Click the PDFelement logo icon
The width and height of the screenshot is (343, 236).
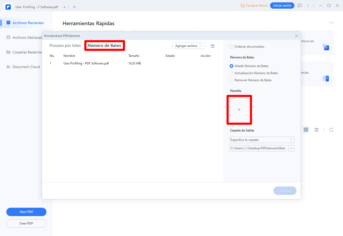pyautogui.click(x=8, y=7)
